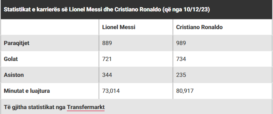
Task: Click the Cristiano Ronaldo column header
Action: (x=199, y=27)
